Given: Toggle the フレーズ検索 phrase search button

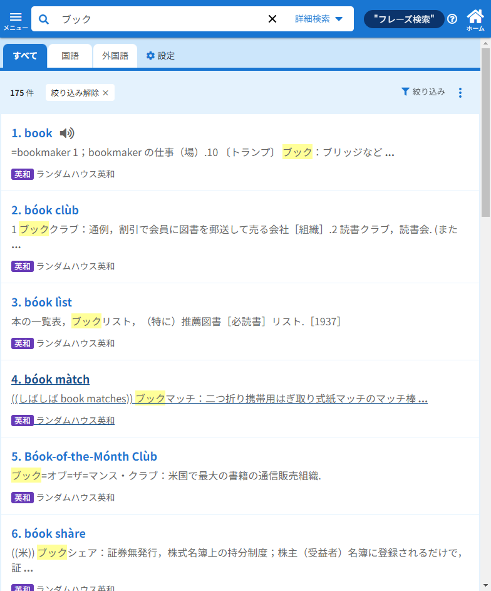Looking at the screenshot, I should 403,19.
